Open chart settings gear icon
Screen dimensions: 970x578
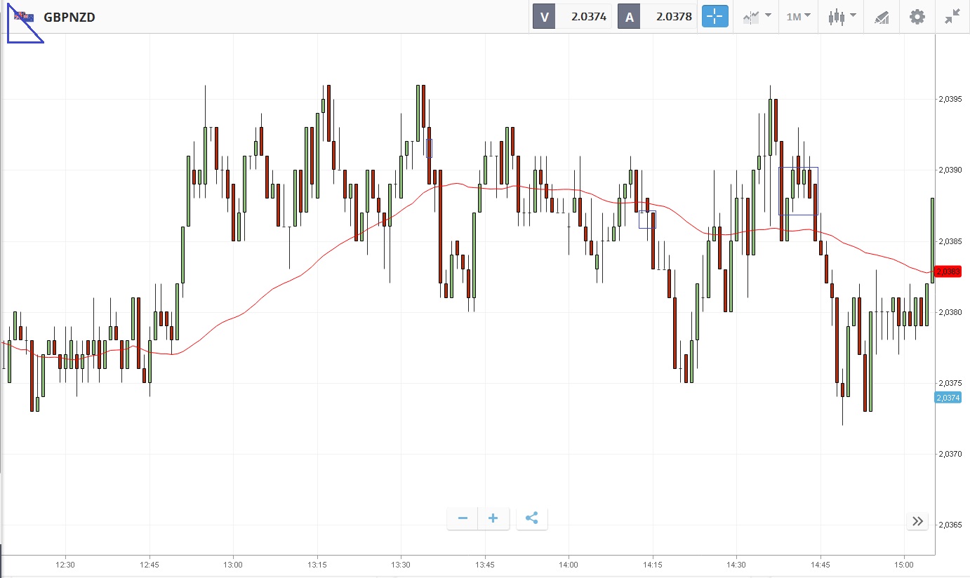[x=917, y=17]
